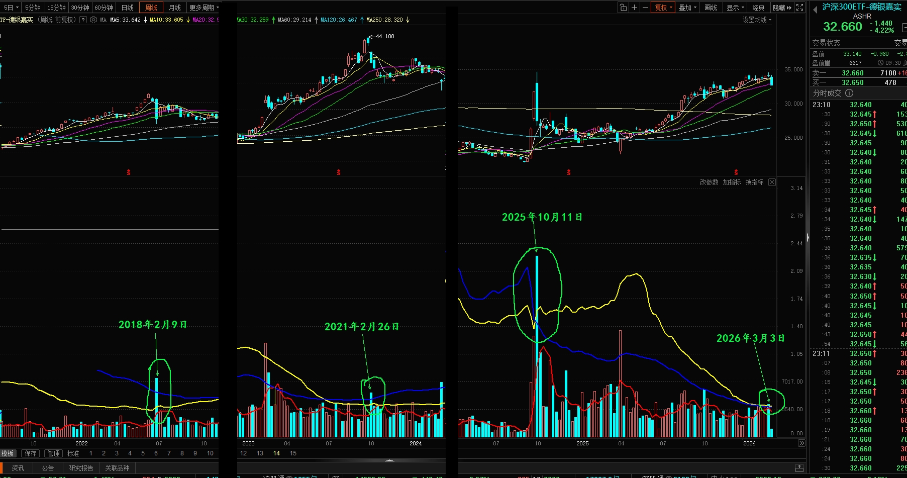
Task: Click the 44.108 high price label
Action: (385, 36)
